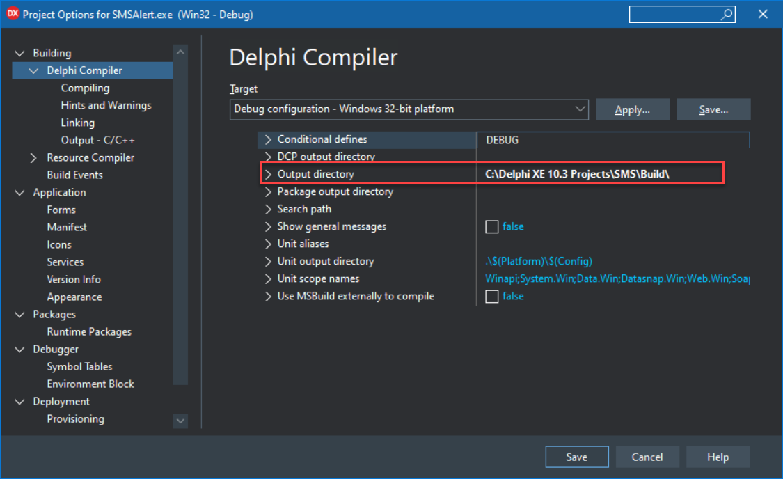Screen dimensions: 783x479
Task: Click the search magnifier icon
Action: click(726, 14)
